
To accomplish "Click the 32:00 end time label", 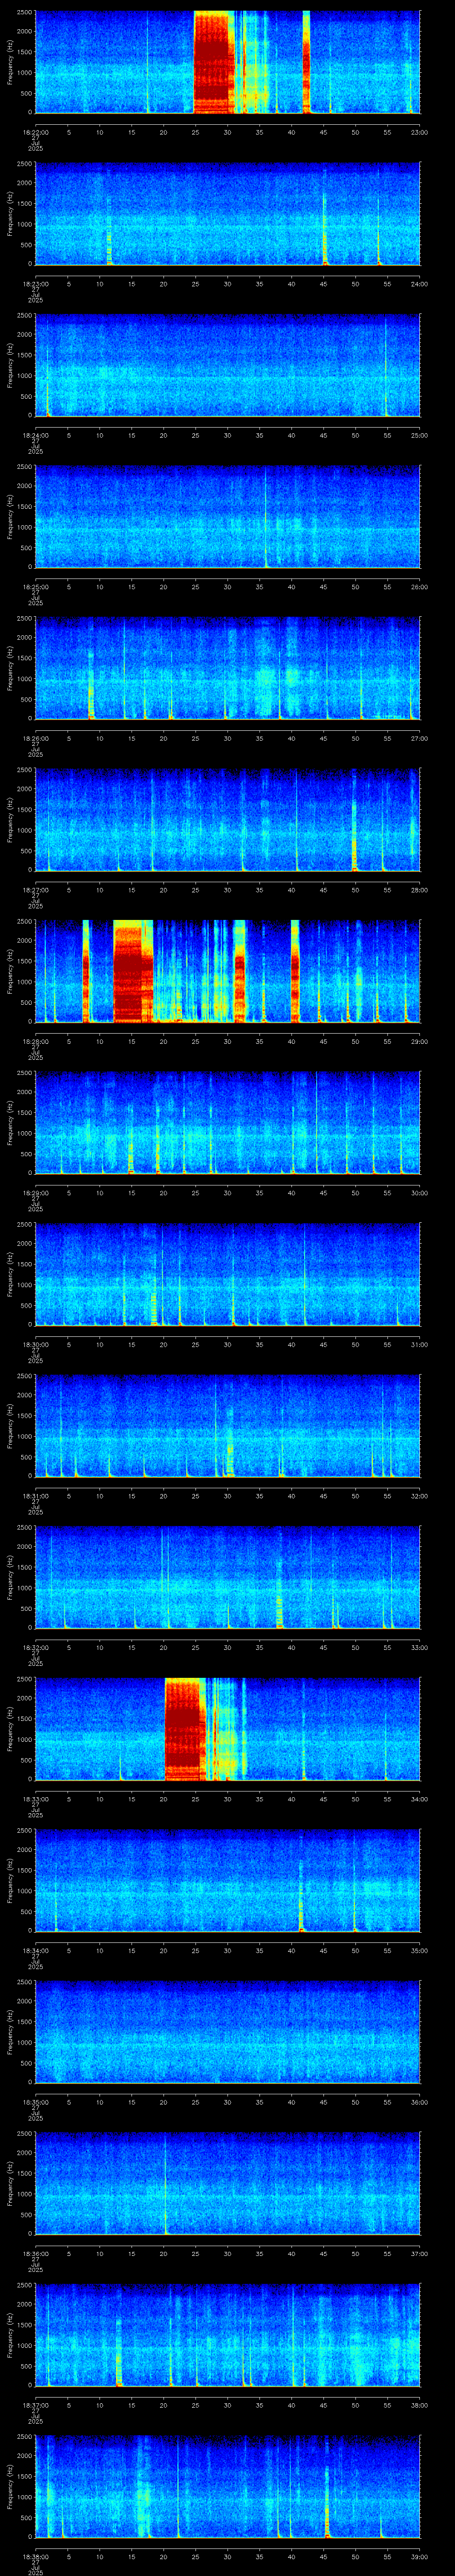I will pos(420,1496).
